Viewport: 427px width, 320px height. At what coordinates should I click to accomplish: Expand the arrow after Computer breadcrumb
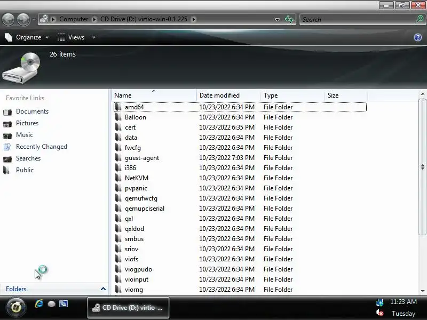[94, 19]
